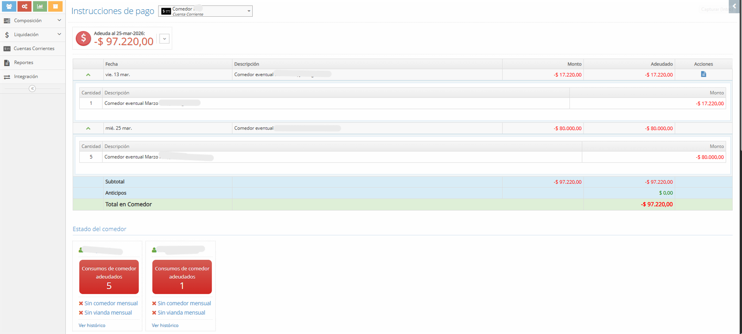Expand the debt amount dropdown arrow
Viewport: 742px width, 334px height.
[165, 39]
